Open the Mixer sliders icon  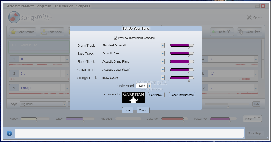[257, 119]
